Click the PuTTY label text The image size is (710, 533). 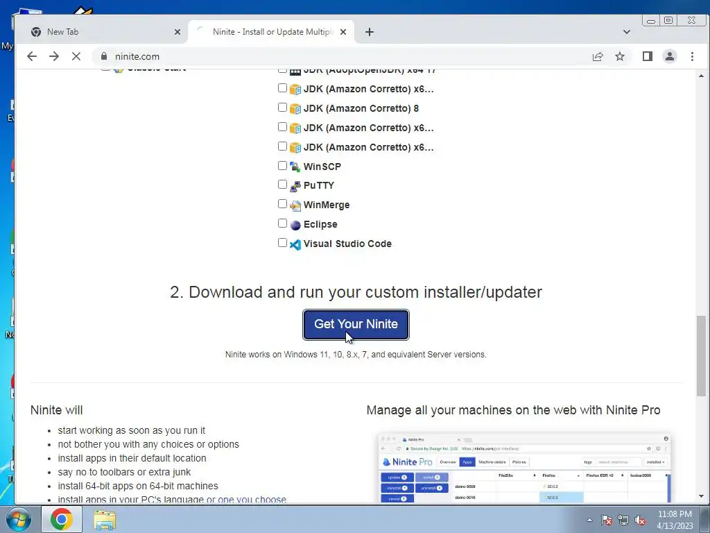[x=319, y=185]
